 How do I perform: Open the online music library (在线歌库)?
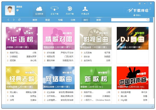(39, 10)
